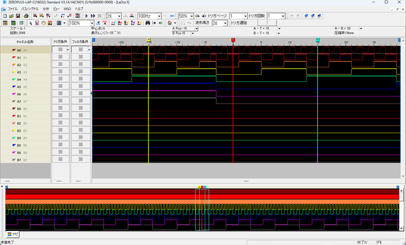Select the hand pan tool
The width and height of the screenshot is (406, 245).
pos(43,23)
